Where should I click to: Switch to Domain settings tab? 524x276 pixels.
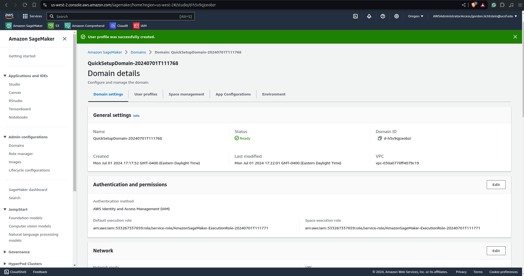pos(108,94)
